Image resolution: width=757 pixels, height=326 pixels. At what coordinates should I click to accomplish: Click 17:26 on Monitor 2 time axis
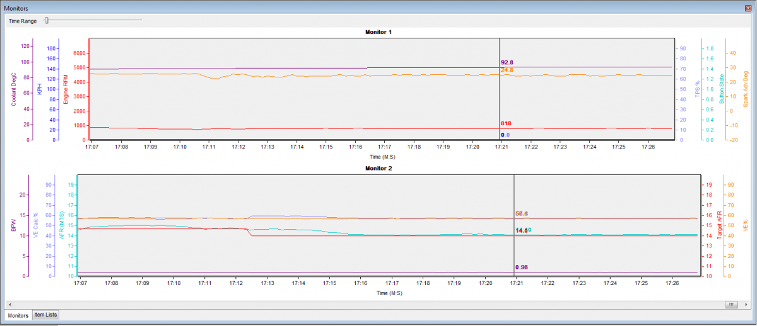click(x=672, y=284)
